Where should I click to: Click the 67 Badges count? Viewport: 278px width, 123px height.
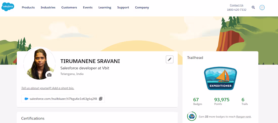pos(198,101)
